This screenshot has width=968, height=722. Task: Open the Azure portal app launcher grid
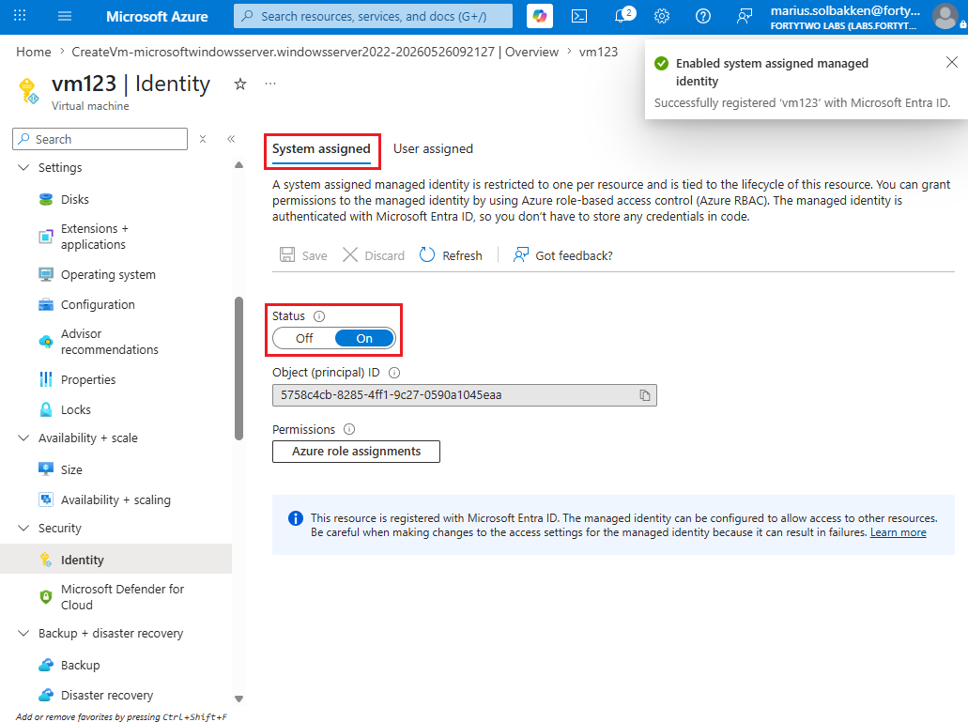click(20, 16)
